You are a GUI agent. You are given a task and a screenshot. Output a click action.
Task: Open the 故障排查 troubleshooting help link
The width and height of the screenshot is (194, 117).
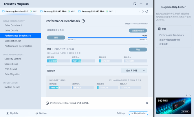[164, 44]
